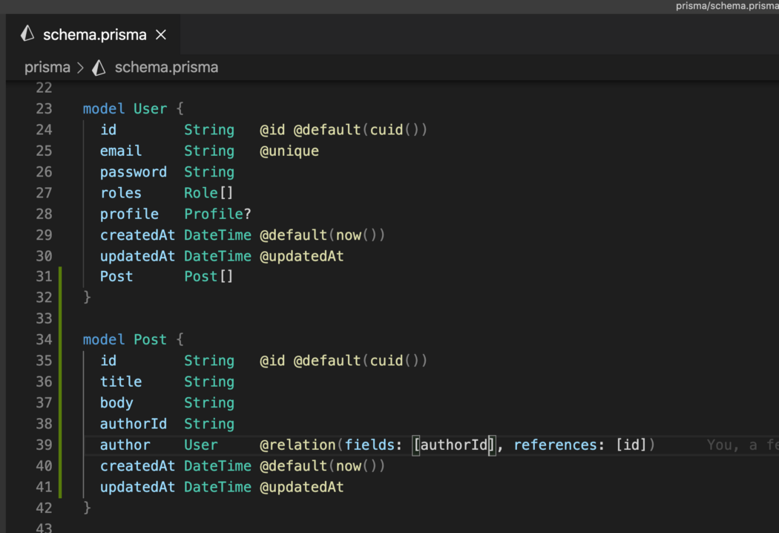The height and width of the screenshot is (533, 779).
Task: Click the 'profile' field name
Action: 129,215
